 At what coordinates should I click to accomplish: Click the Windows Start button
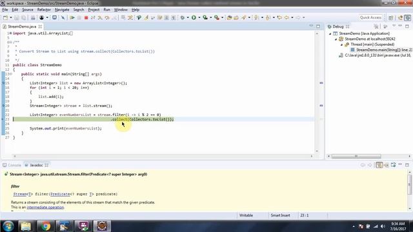pyautogui.click(x=8, y=226)
